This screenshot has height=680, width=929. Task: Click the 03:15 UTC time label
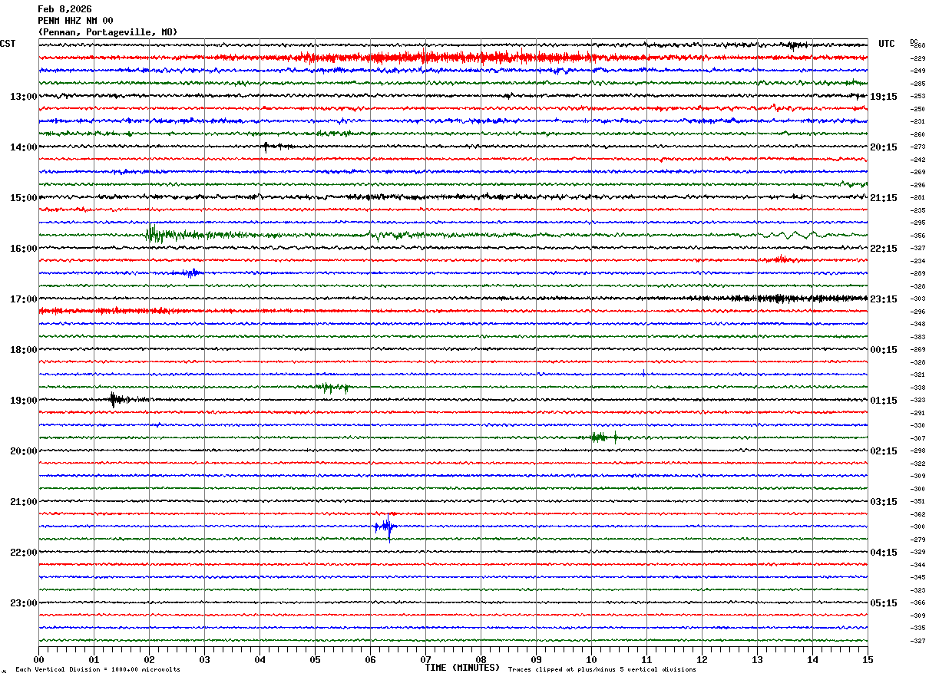coord(884,502)
